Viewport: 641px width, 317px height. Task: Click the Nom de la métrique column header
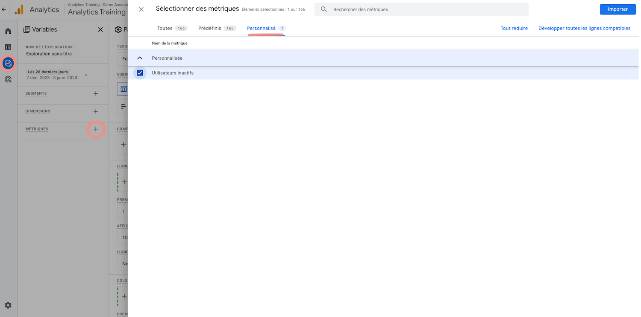coord(170,43)
